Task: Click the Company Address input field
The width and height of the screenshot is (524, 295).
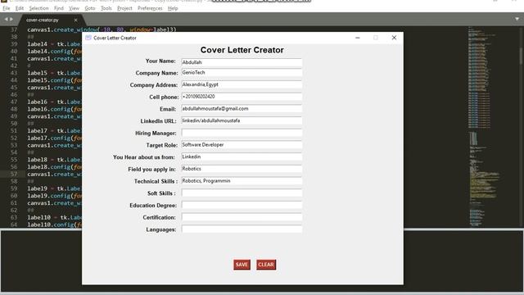Action: coord(242,84)
